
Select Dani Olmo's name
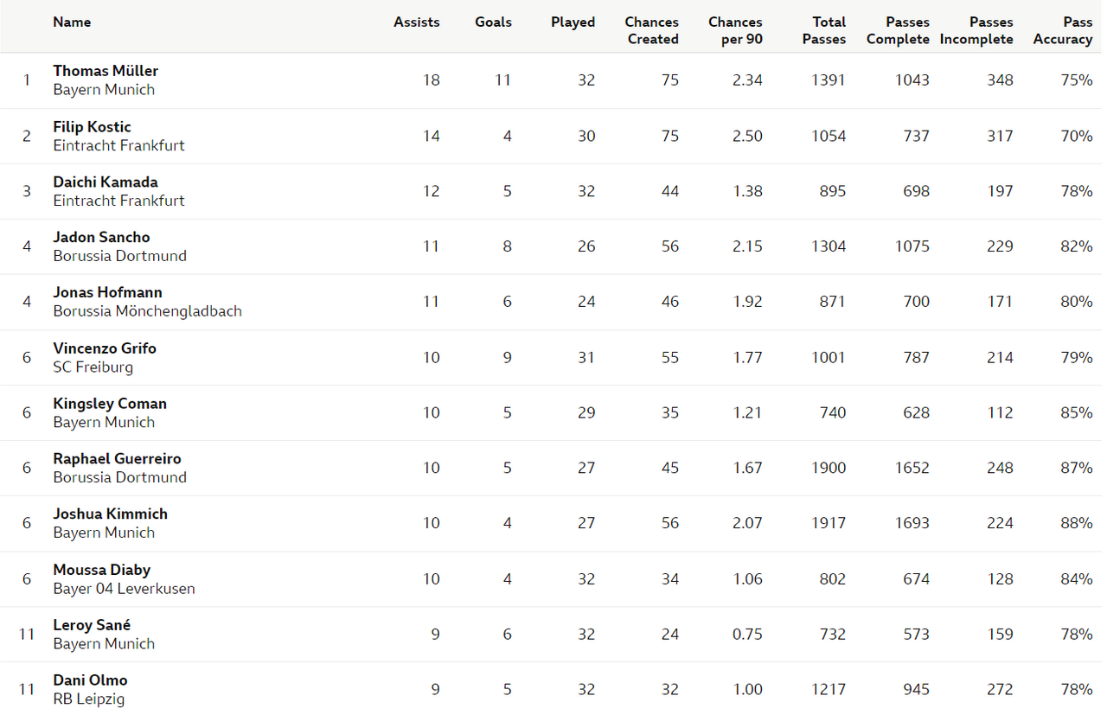coord(90,680)
